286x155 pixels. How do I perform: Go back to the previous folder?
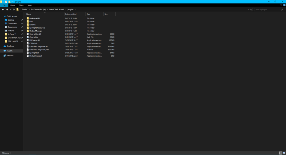(3, 9)
